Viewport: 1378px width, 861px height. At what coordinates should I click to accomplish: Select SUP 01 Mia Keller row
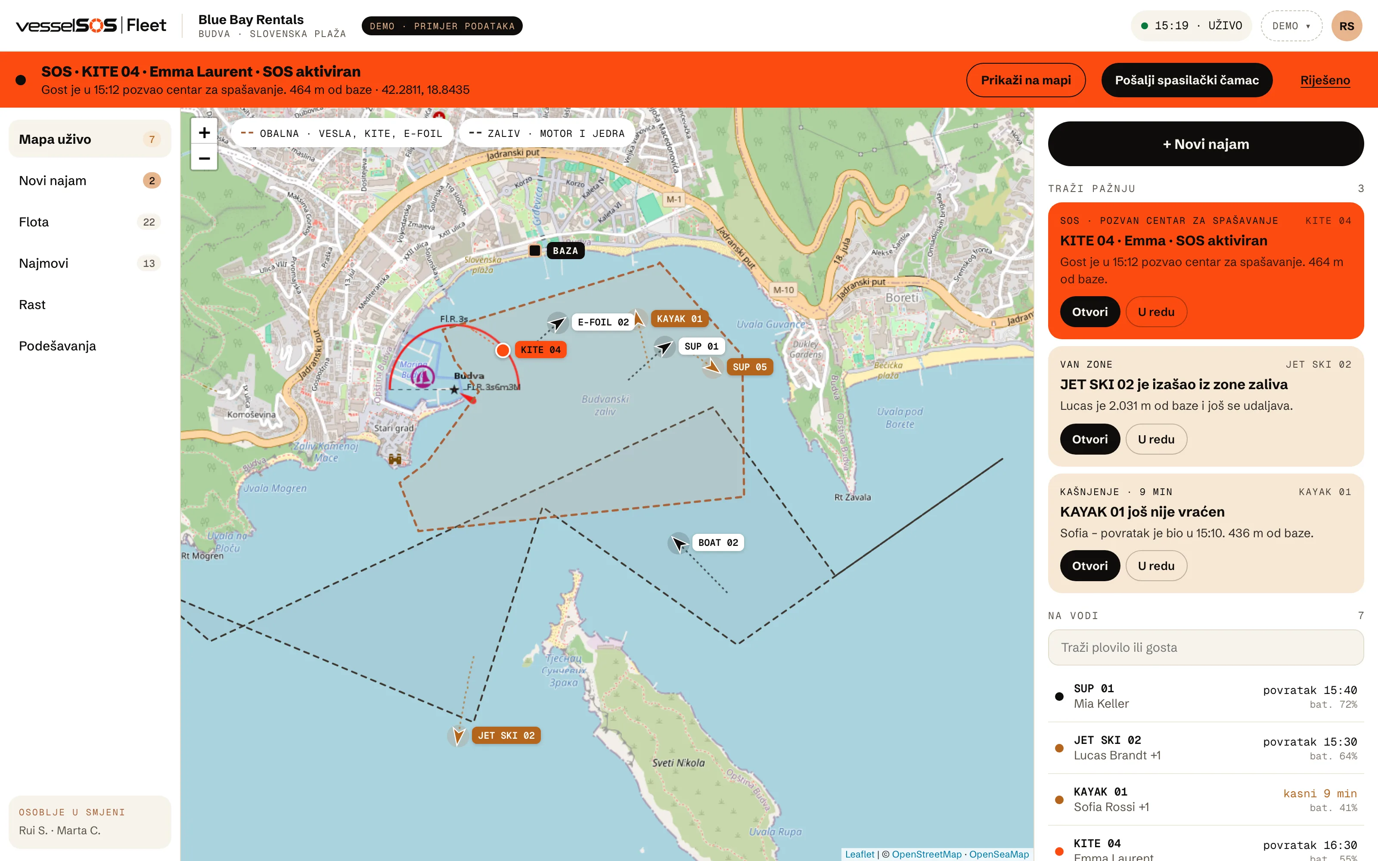click(x=1205, y=697)
